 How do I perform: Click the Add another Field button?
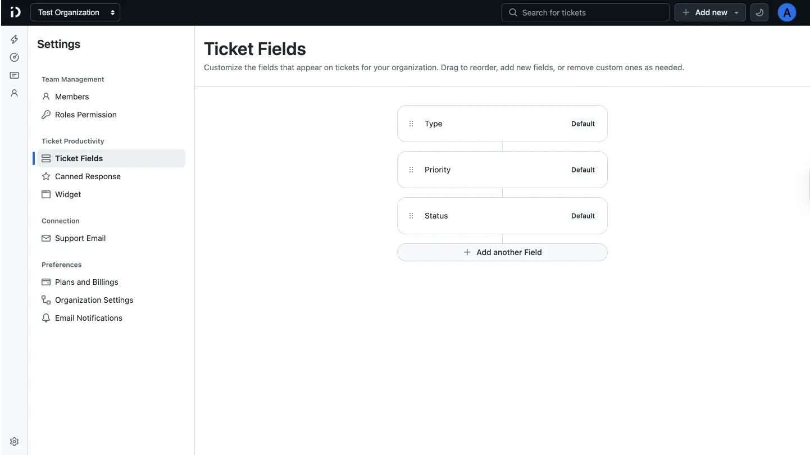click(502, 252)
